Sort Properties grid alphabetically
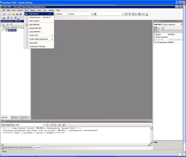The image size is (186, 157). click(159, 28)
